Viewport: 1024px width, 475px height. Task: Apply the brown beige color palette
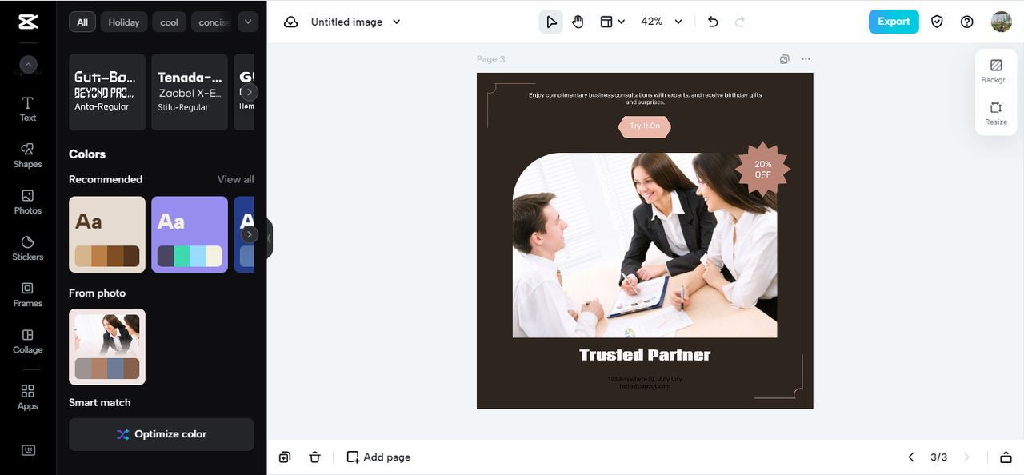(107, 234)
